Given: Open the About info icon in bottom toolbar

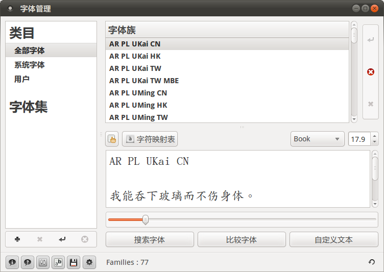Looking at the screenshot, I should pos(12,262).
